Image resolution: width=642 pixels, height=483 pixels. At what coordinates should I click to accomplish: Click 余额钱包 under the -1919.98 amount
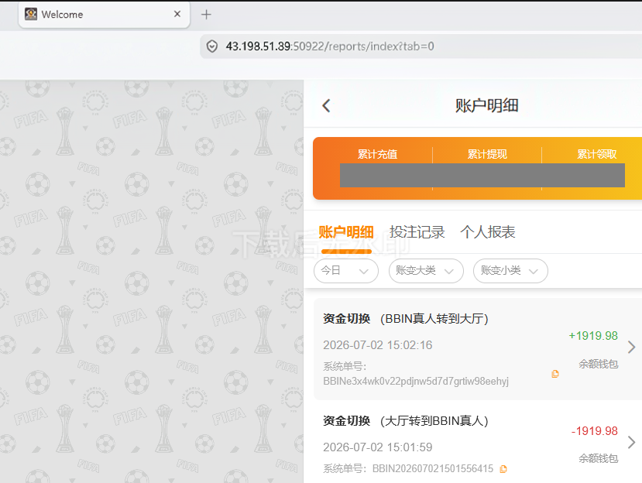pos(598,458)
